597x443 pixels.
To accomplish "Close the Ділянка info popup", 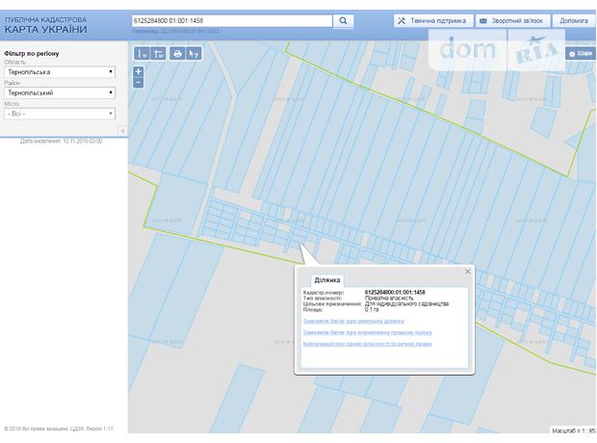I will [x=468, y=272].
